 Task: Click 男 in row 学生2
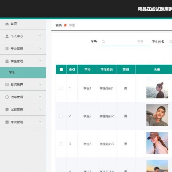126,116
